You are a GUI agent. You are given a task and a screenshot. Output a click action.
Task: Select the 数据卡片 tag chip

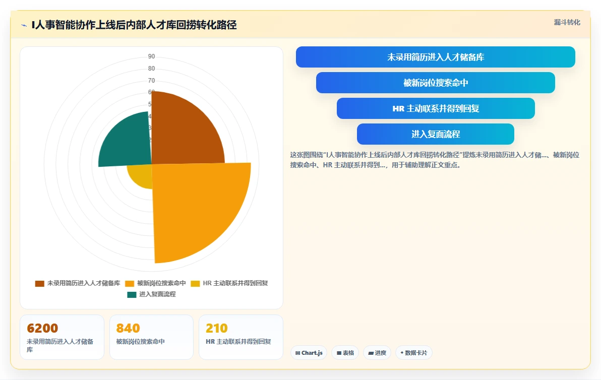(413, 353)
